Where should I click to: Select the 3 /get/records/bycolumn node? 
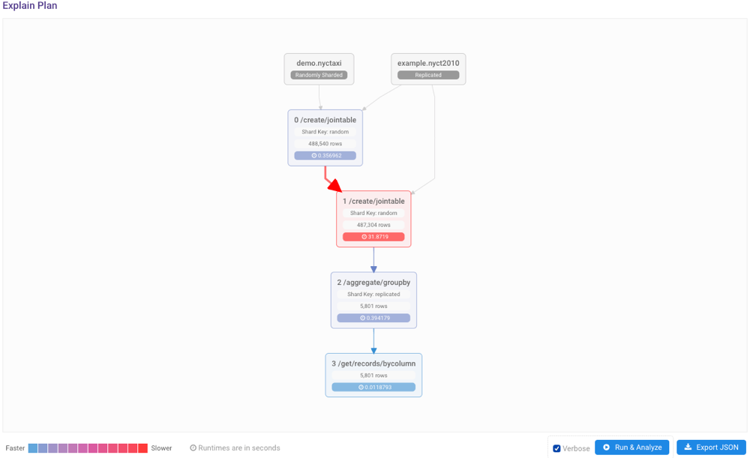(373, 363)
